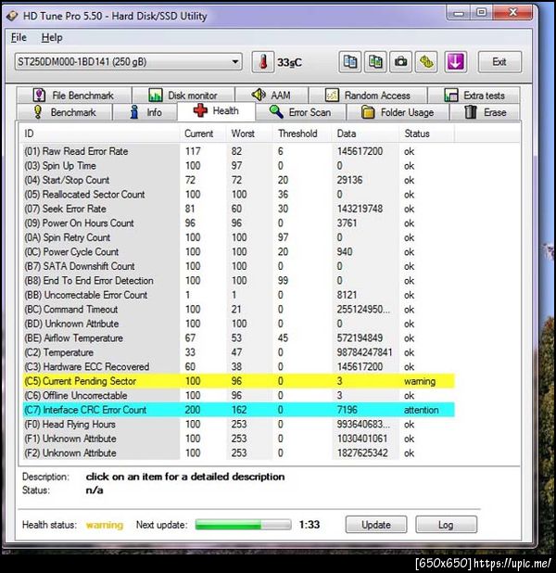Select the (01) Raw Read Error Rate row
Viewport: 556px width, 573px height.
tap(238, 151)
